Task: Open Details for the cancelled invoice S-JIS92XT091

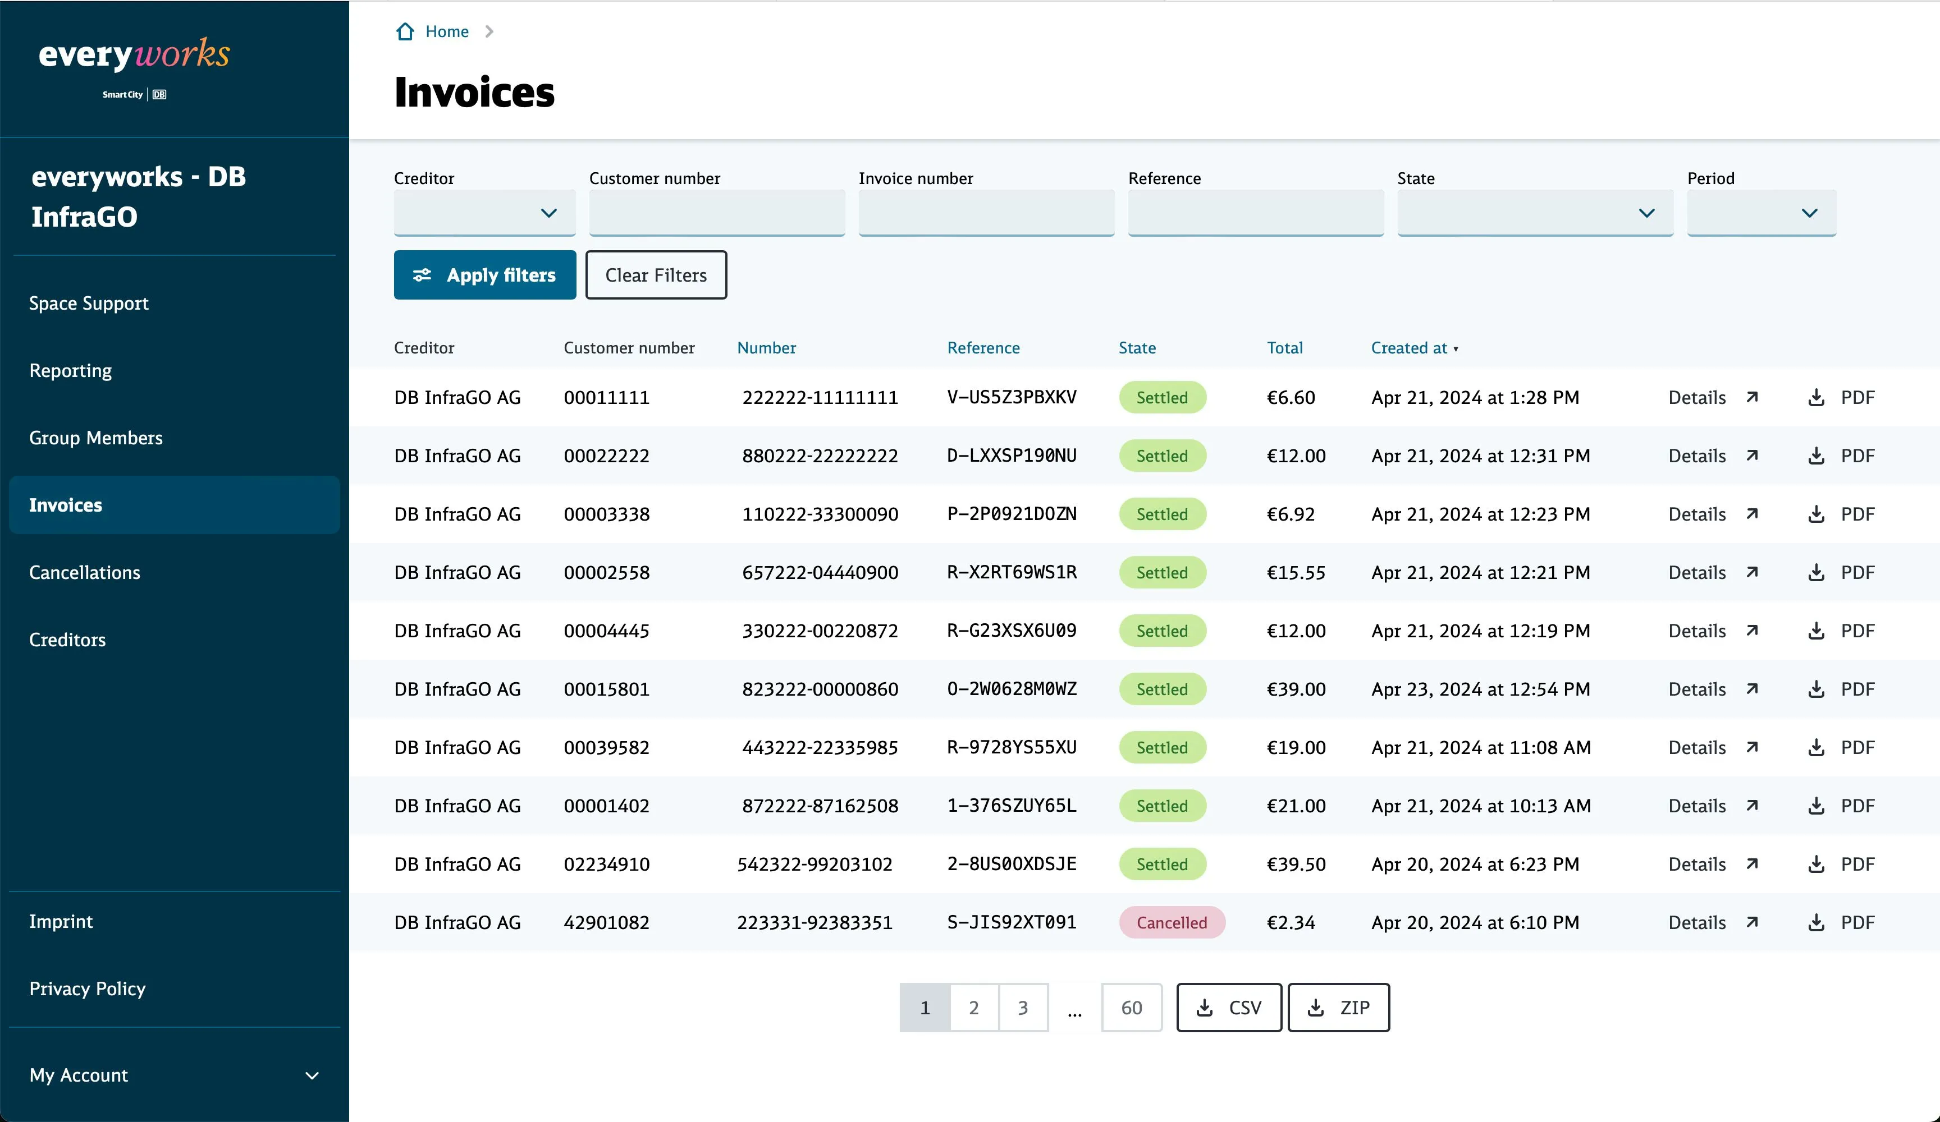Action: [x=1713, y=922]
